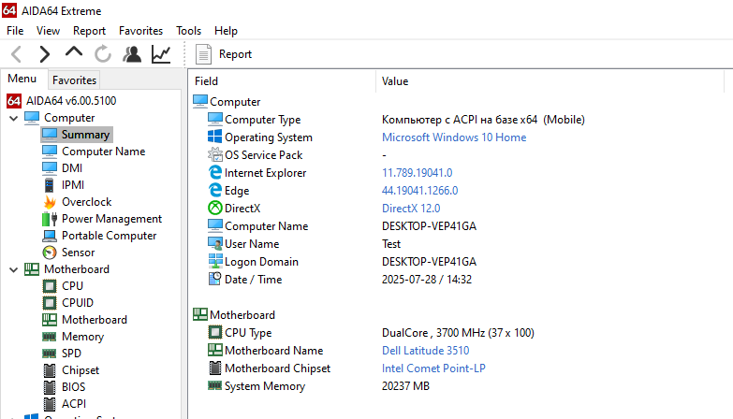Click the Field column header
733x419 pixels.
pyautogui.click(x=283, y=81)
